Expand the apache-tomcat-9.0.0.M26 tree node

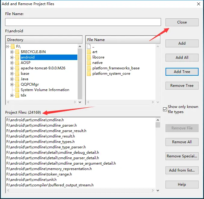pos(12,68)
